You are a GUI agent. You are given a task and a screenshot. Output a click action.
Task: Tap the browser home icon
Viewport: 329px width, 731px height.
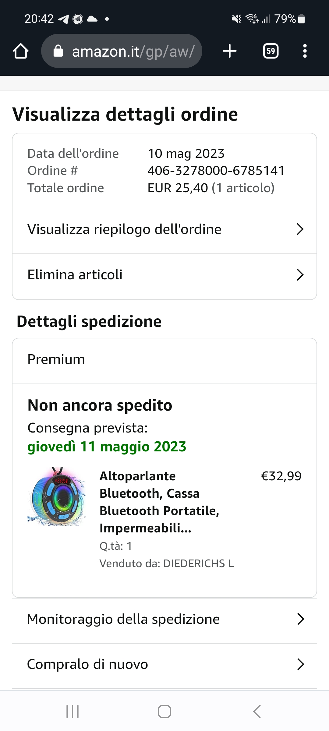pyautogui.click(x=21, y=51)
